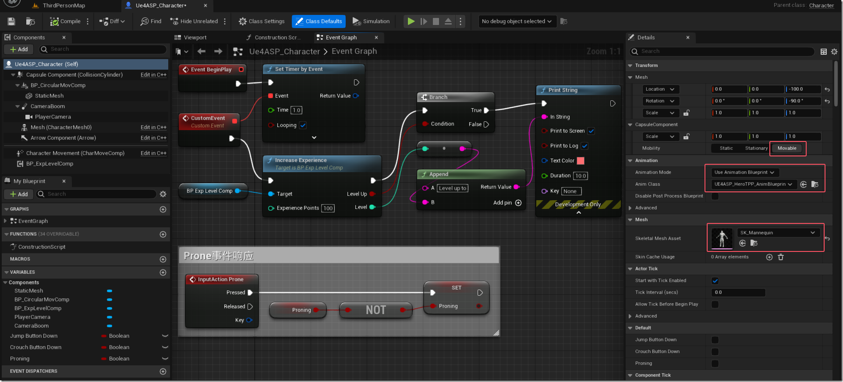Click the Save blueprint icon
Image resolution: width=843 pixels, height=382 pixels.
point(11,21)
